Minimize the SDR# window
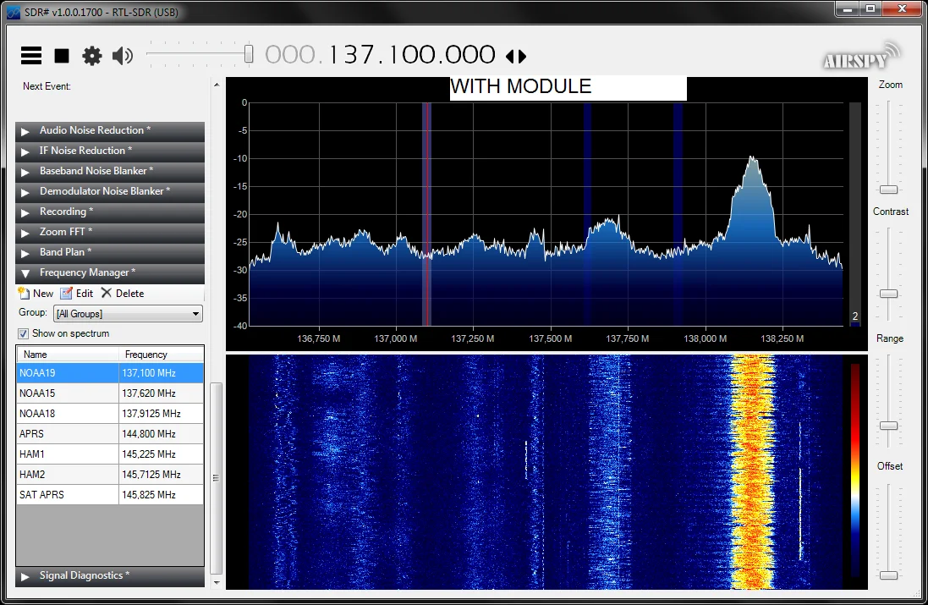 click(848, 8)
